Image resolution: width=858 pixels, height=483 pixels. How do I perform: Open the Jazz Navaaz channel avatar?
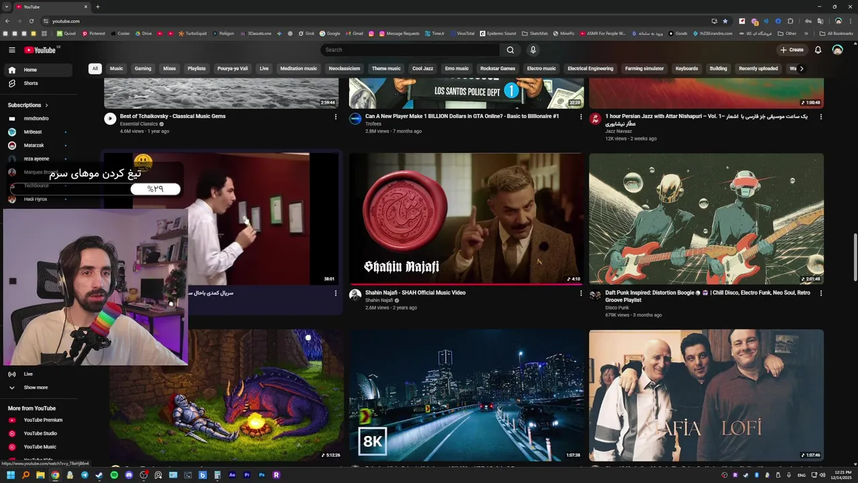point(595,119)
